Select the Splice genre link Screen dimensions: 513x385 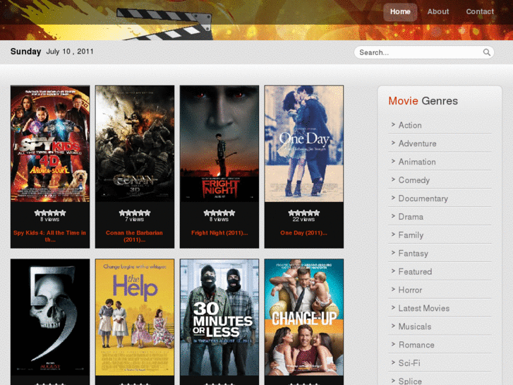[x=409, y=381]
